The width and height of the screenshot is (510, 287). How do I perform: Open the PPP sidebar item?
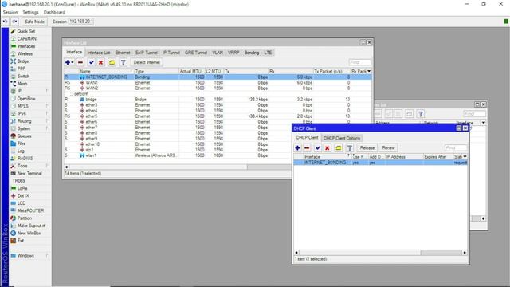click(x=22, y=69)
